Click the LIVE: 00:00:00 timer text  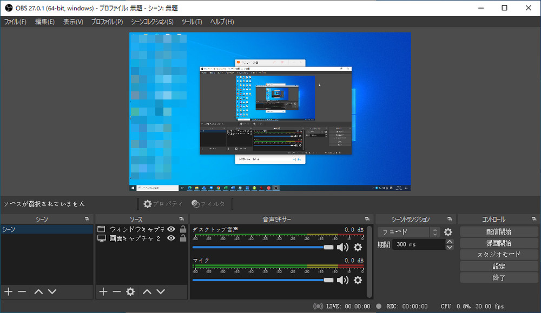pos(348,306)
